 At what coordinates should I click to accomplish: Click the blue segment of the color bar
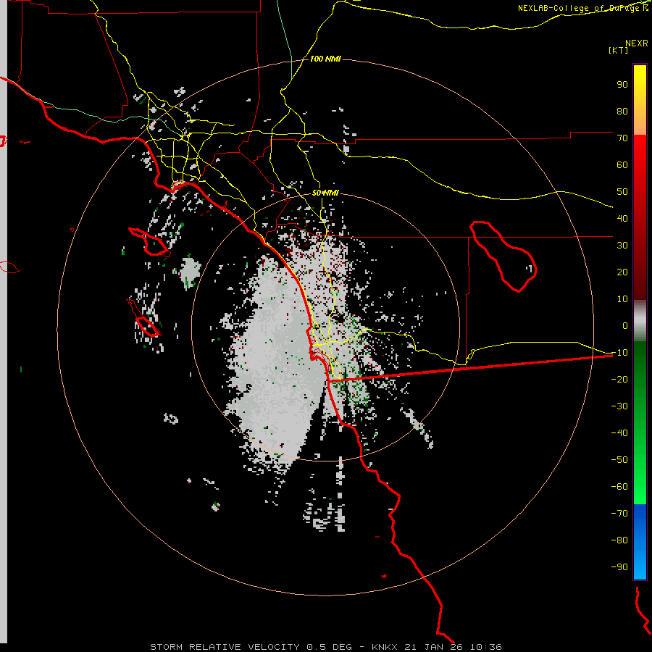[640, 541]
